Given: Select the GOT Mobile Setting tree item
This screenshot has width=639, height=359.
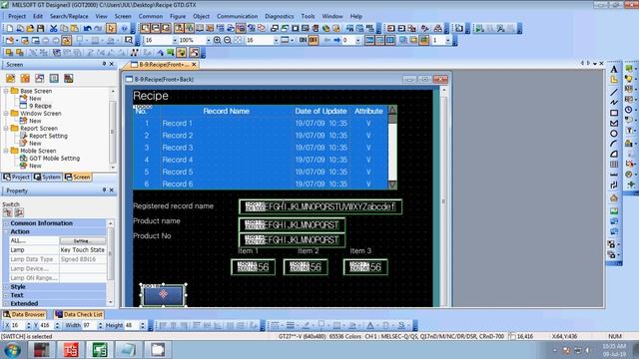Looking at the screenshot, I should click(x=54, y=159).
